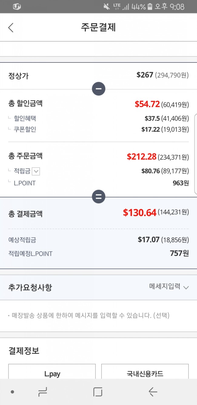This screenshot has width=197, height=405.
Task: Tap the 추가요청사항 section header
Action: pos(30,287)
